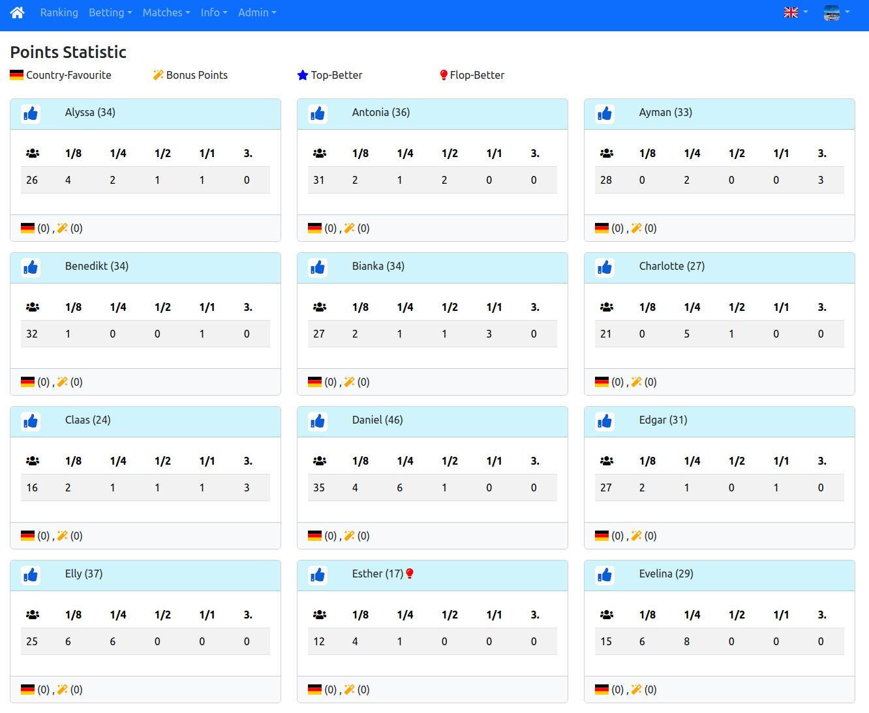Click the 1/4 value 8 in Evelina's table
The height and width of the screenshot is (713, 869).
[x=686, y=641]
